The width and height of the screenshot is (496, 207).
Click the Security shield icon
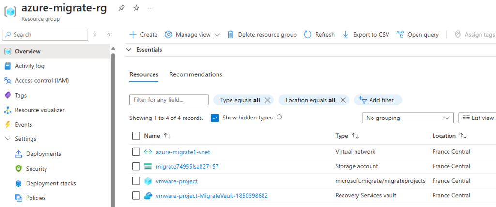tap(19, 169)
